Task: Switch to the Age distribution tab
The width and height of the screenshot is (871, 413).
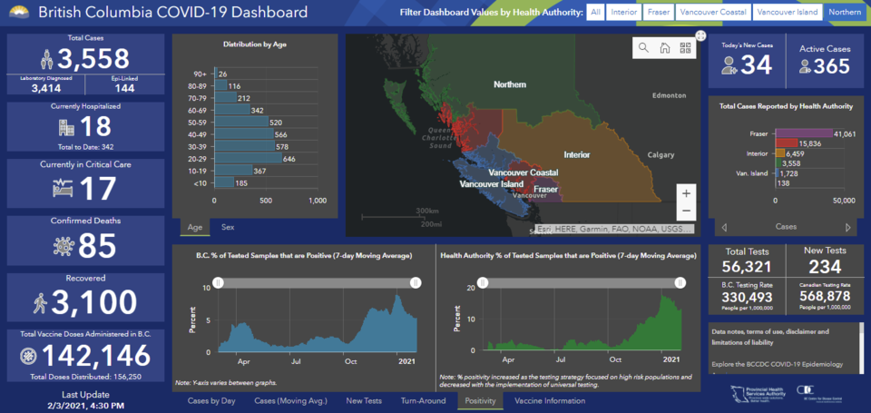Action: point(195,227)
